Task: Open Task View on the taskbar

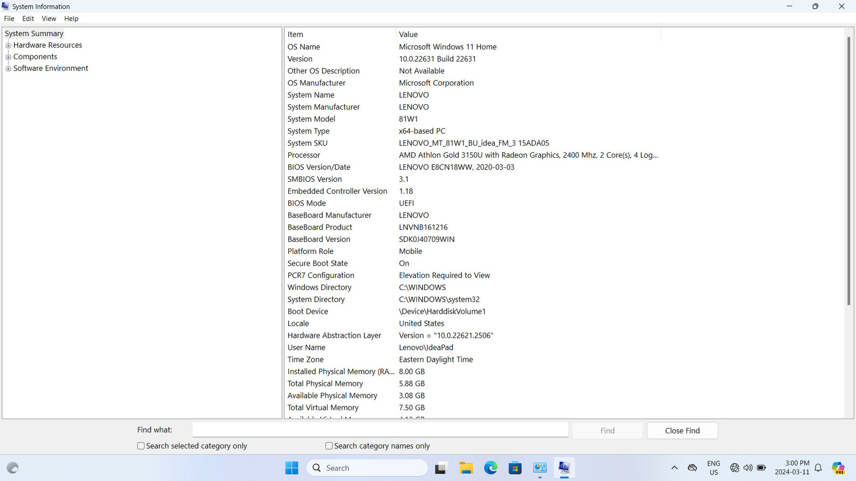Action: click(441, 468)
